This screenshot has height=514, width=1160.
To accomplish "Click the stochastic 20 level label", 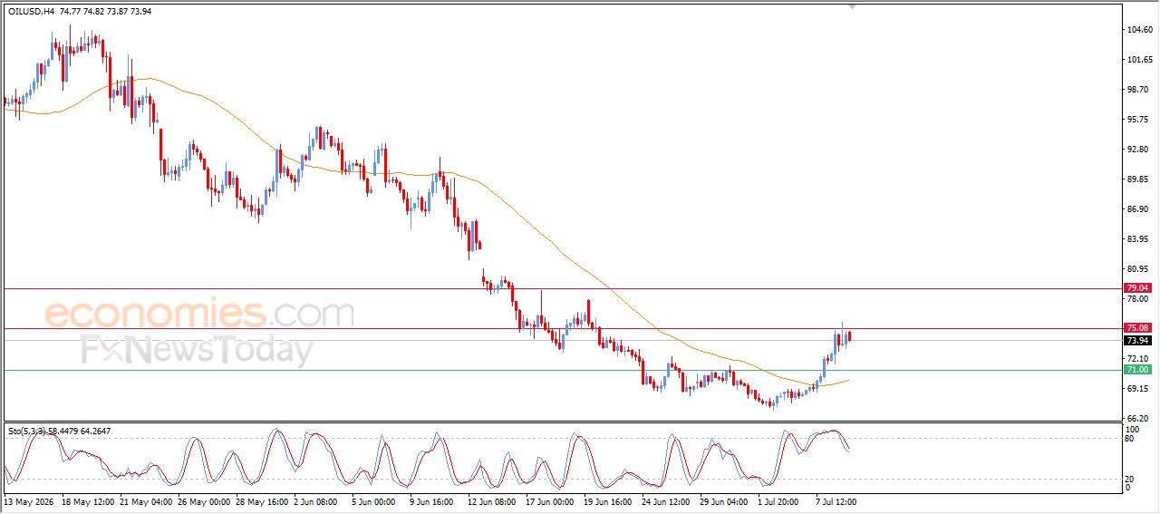I will tap(1130, 479).
